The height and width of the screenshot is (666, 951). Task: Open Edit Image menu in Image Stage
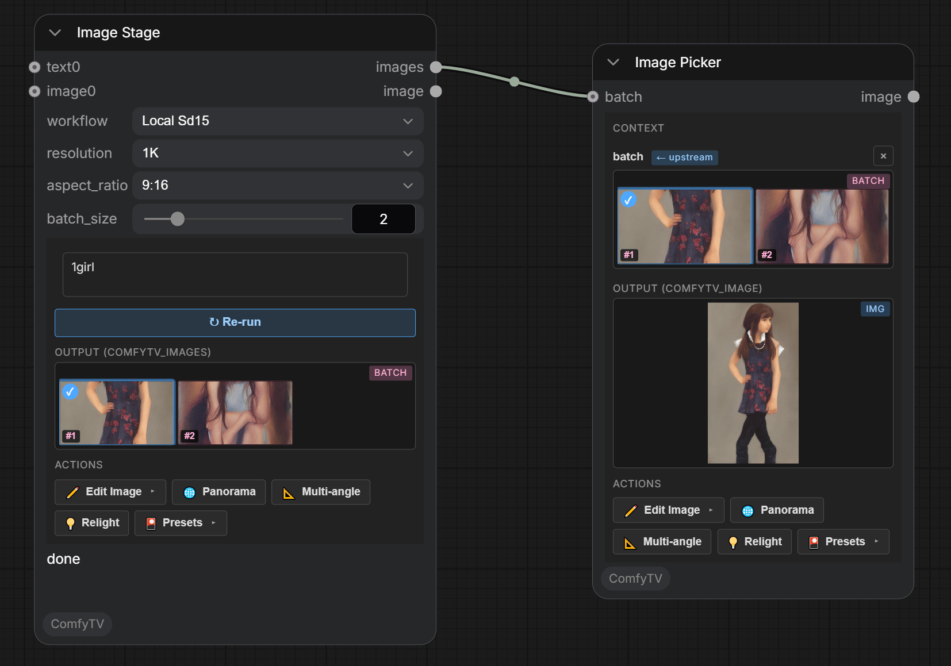[x=110, y=492]
